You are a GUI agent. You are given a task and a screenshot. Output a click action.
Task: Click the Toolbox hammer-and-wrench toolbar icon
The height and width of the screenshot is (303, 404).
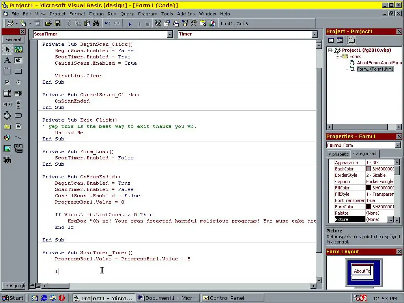pyautogui.click(x=194, y=24)
